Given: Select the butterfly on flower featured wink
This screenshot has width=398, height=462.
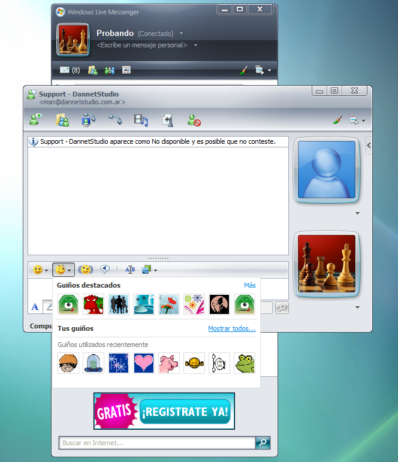Looking at the screenshot, I should tap(169, 304).
